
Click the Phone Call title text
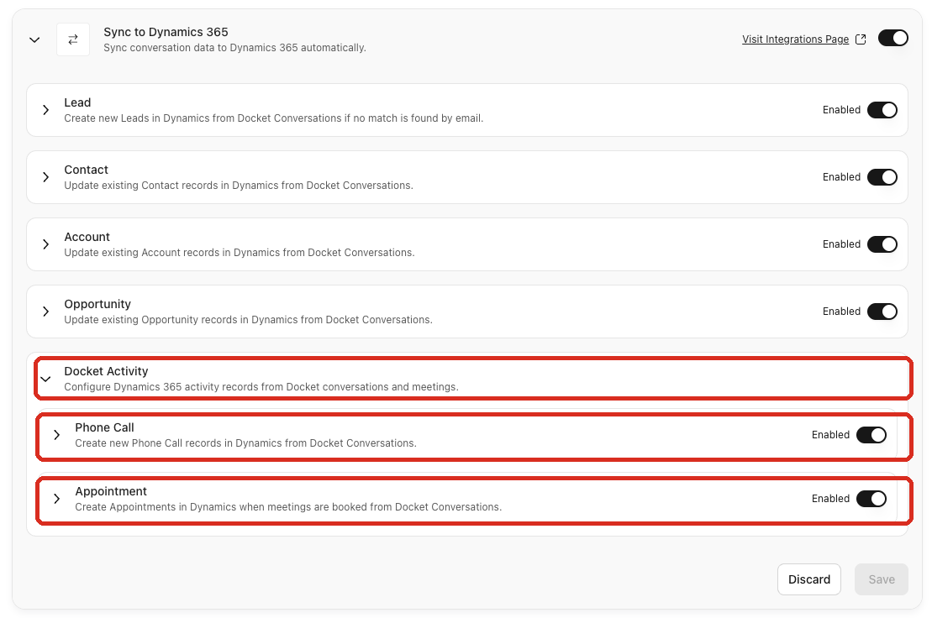[x=104, y=427]
